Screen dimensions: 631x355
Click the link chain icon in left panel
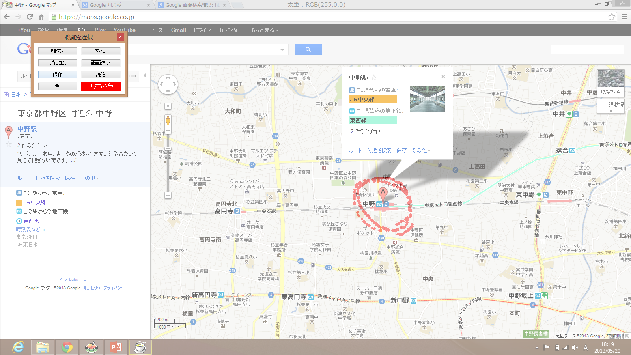coord(132,76)
